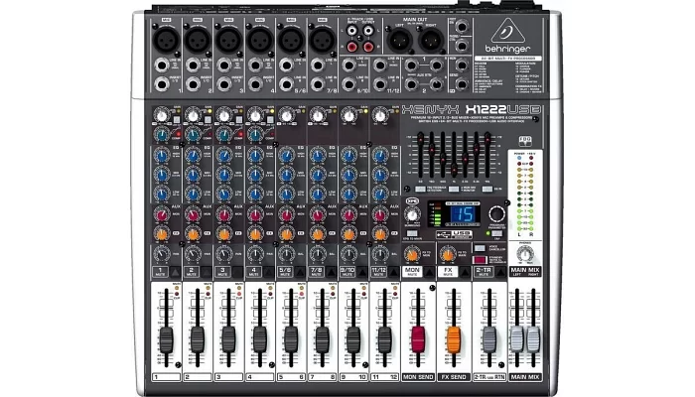
Task: Click the AUX RTN 2 right jack
Action: (x=437, y=83)
